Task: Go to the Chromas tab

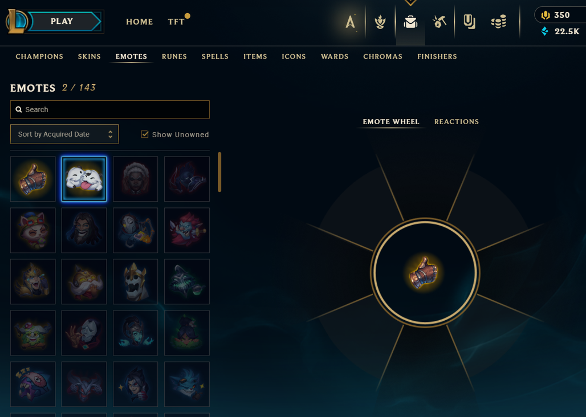Action: point(382,56)
